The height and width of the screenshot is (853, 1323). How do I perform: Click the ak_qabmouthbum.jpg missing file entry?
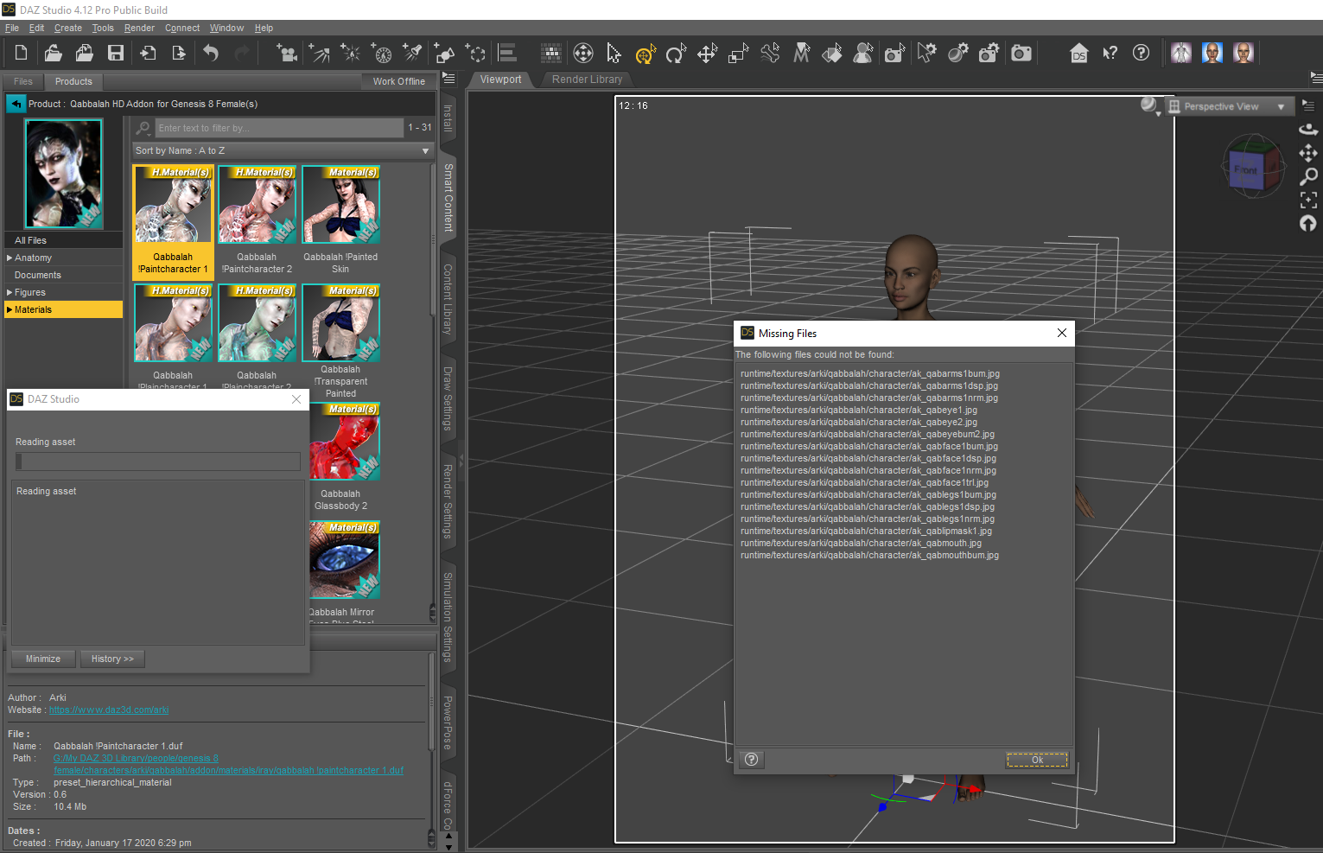coord(869,555)
